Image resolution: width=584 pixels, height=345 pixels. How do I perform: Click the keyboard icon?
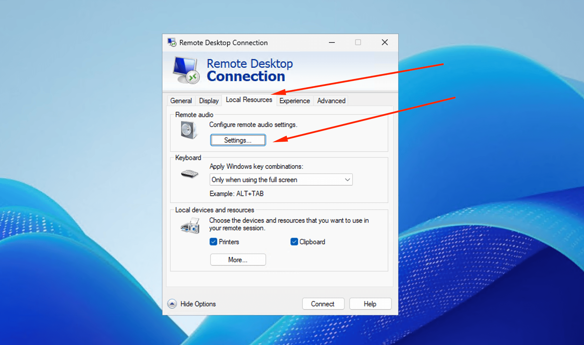click(190, 174)
